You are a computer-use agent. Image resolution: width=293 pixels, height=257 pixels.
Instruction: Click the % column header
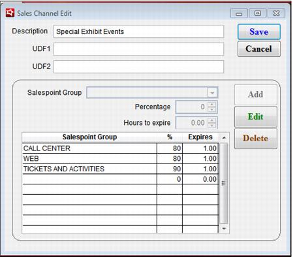[x=170, y=137]
